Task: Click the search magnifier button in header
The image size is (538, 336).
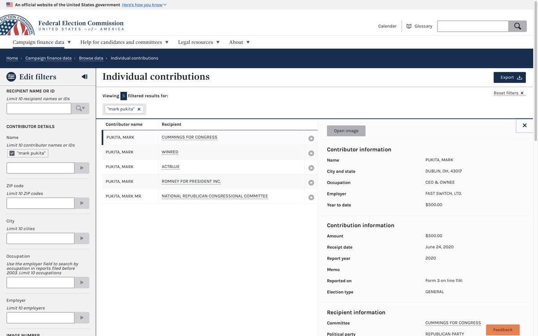Action: click(x=517, y=26)
